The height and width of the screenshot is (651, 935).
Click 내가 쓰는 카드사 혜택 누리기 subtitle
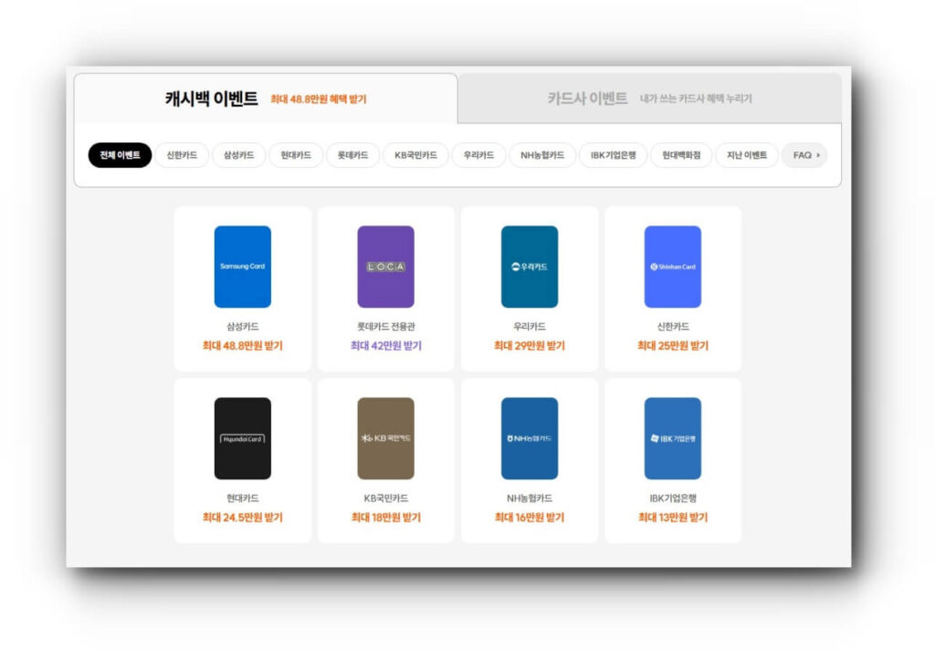pyautogui.click(x=696, y=99)
